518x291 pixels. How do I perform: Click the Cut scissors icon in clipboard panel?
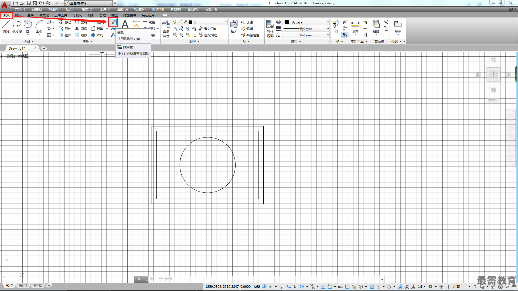(x=386, y=22)
